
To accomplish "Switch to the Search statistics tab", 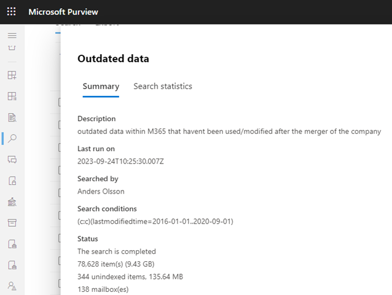I will [162, 86].
